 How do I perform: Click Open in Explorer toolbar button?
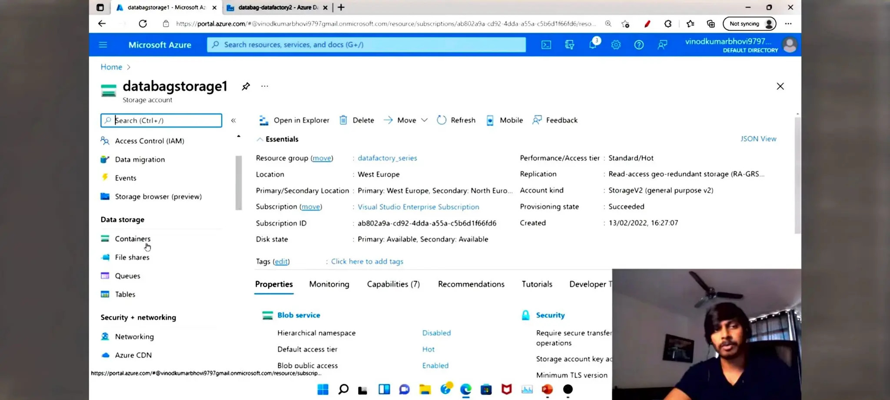294,120
